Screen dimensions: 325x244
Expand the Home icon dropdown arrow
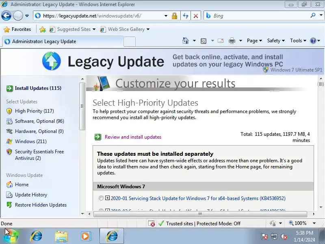194,41
